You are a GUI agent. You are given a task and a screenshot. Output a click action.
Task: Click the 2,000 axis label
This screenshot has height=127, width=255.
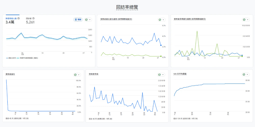(x=90, y=29)
